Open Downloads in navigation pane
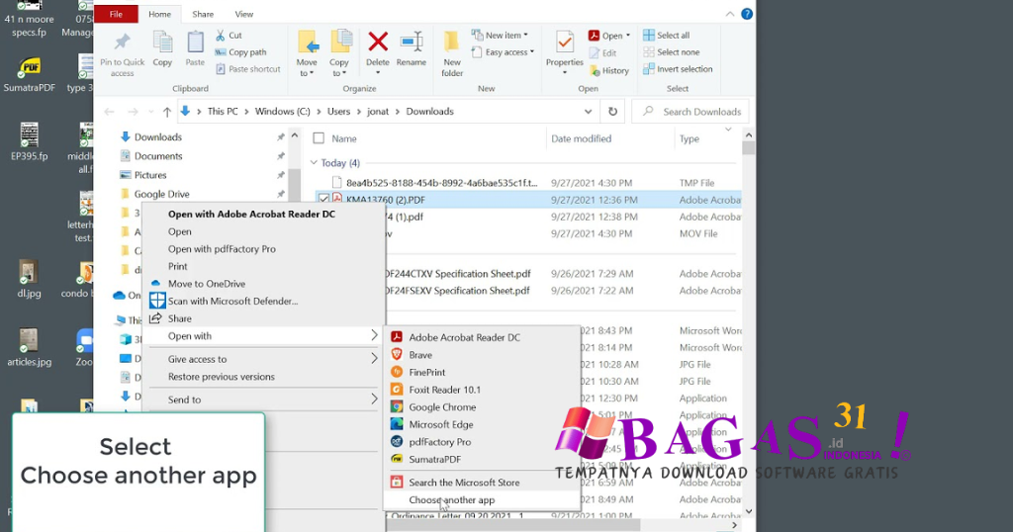 [x=157, y=137]
